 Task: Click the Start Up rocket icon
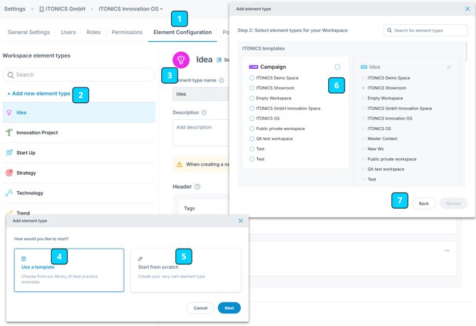[9, 153]
